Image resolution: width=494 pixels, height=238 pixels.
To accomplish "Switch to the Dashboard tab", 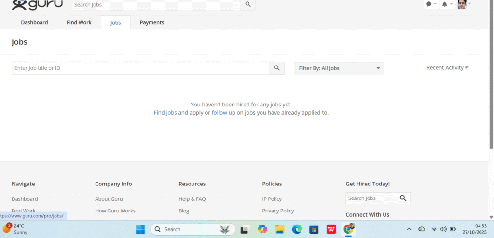I will tap(34, 22).
